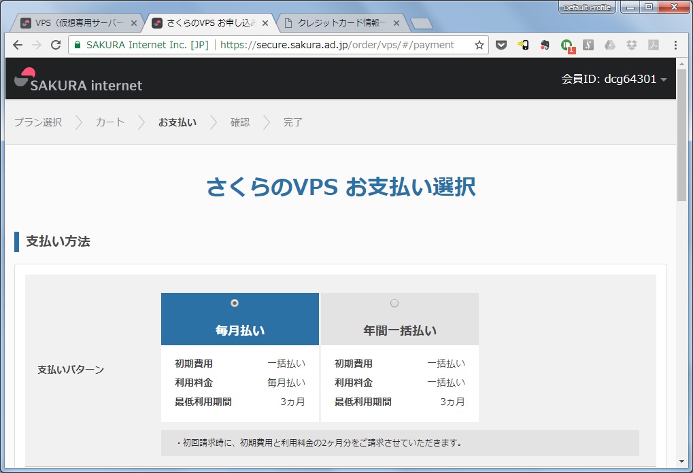Click scrollbar down arrow
693x473 pixels.
(681, 461)
